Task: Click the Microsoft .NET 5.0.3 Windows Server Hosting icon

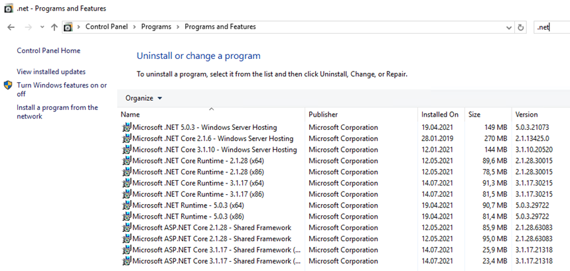Action: click(x=127, y=127)
